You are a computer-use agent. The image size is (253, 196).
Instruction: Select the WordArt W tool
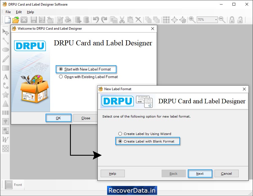click(5, 139)
